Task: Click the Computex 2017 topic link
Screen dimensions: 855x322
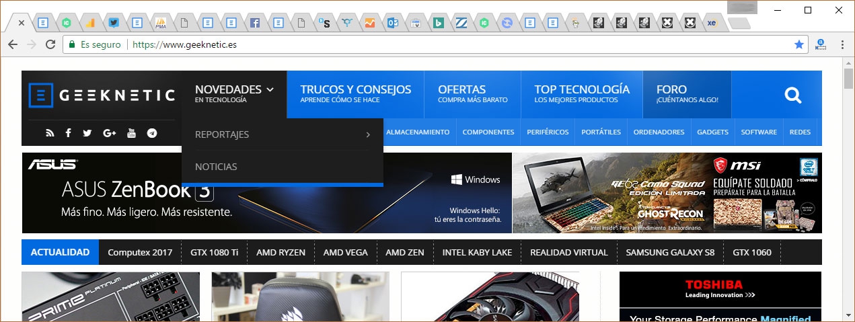Action: click(x=140, y=253)
